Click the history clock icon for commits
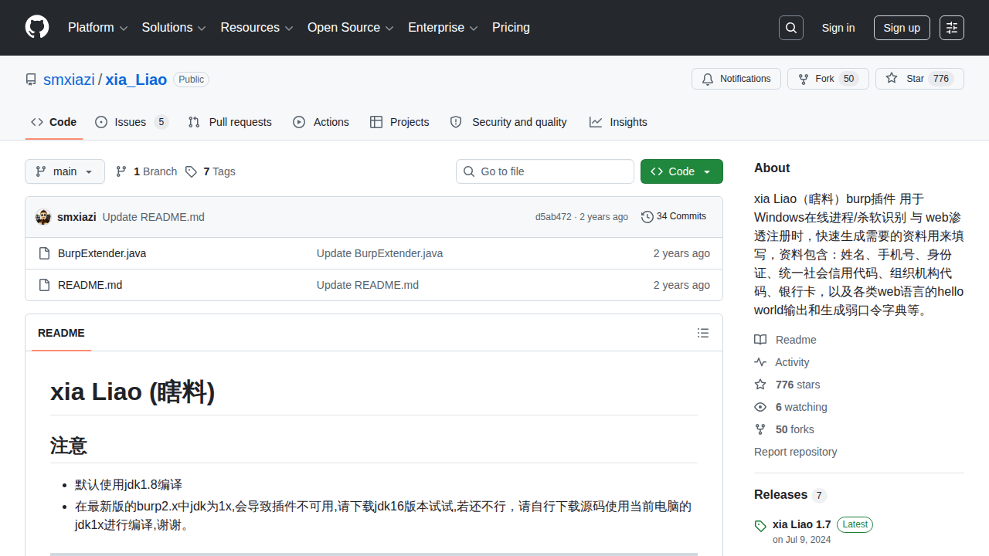Viewport: 989px width, 556px height. pyautogui.click(x=647, y=217)
